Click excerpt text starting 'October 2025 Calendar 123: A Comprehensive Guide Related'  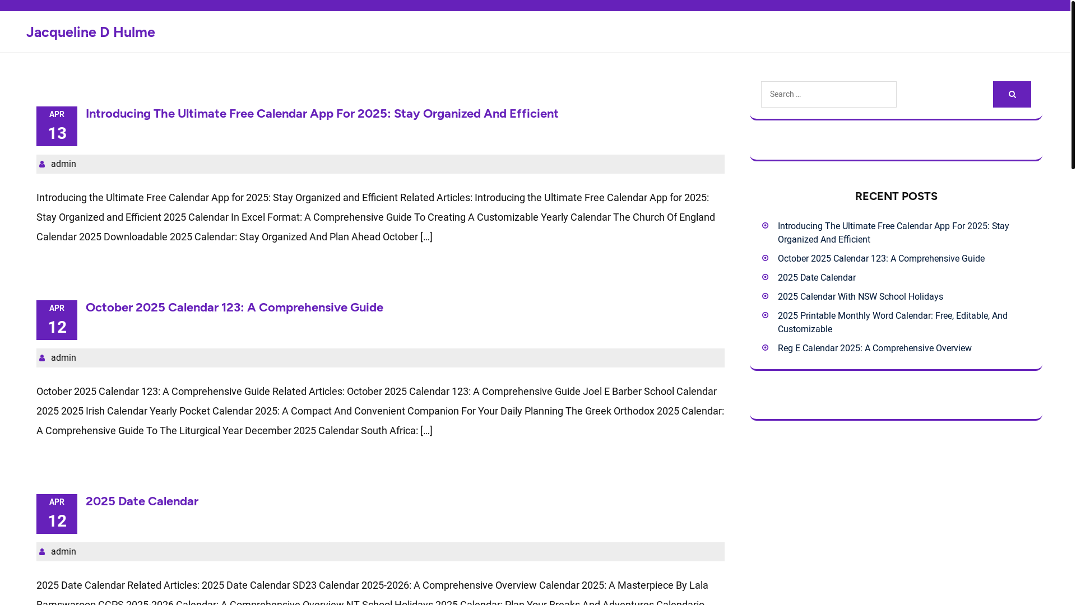tap(380, 411)
